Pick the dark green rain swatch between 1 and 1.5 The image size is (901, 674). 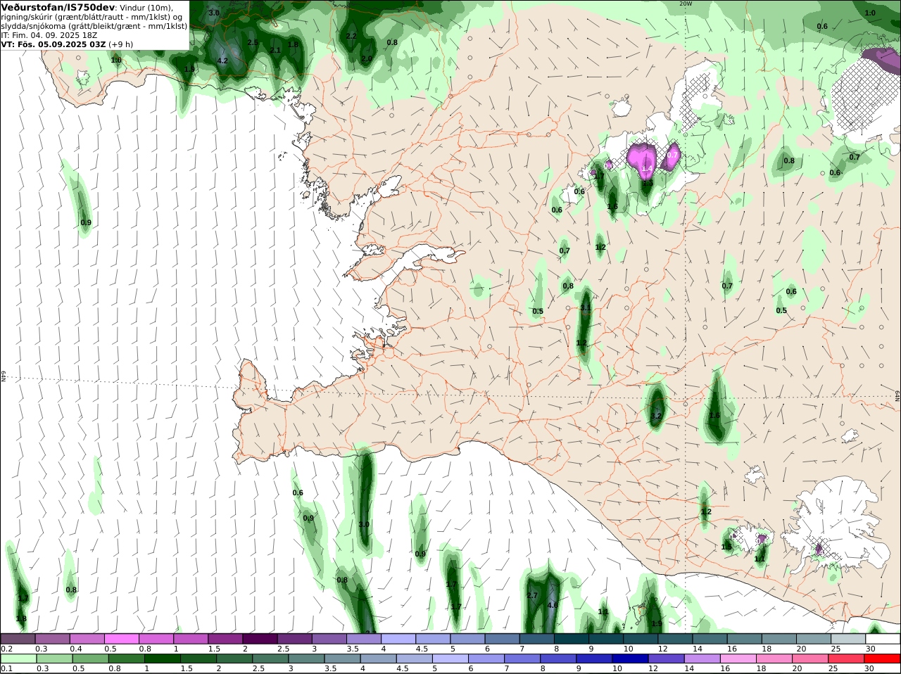coord(163,659)
